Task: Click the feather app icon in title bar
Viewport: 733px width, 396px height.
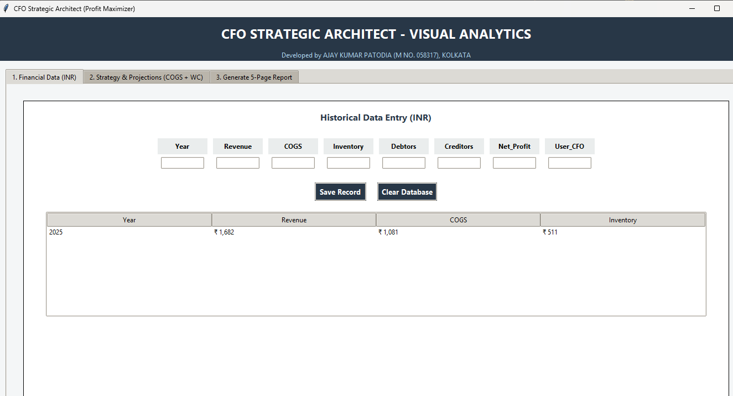Action: click(x=6, y=8)
